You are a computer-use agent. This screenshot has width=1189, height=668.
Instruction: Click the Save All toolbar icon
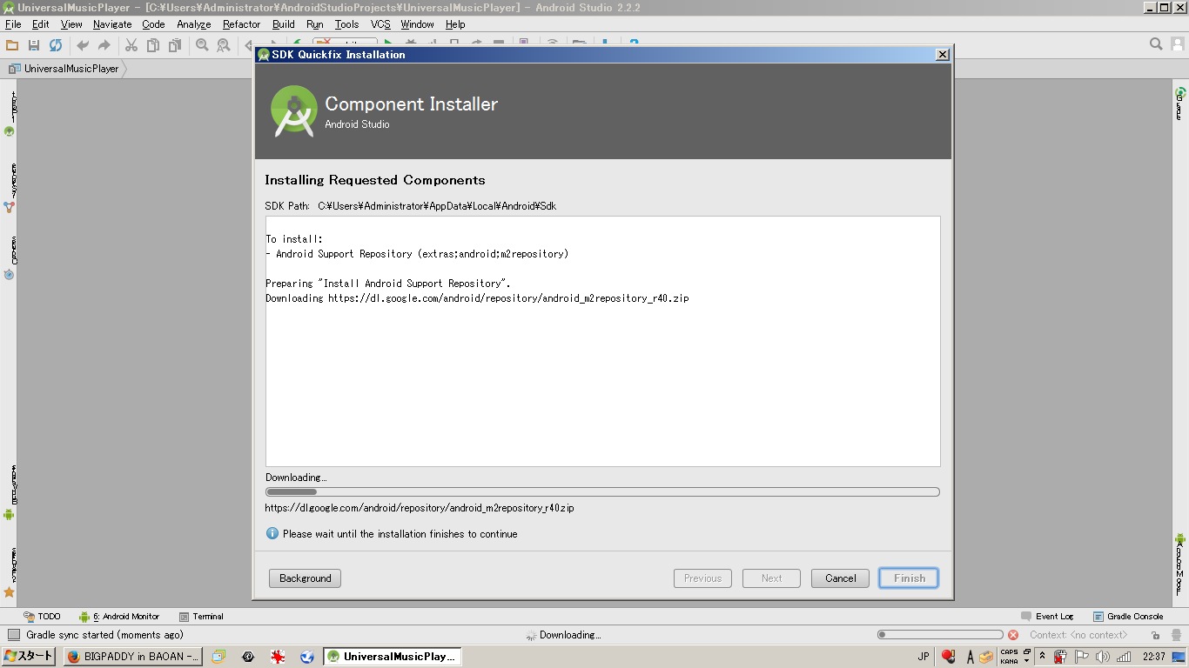point(34,45)
